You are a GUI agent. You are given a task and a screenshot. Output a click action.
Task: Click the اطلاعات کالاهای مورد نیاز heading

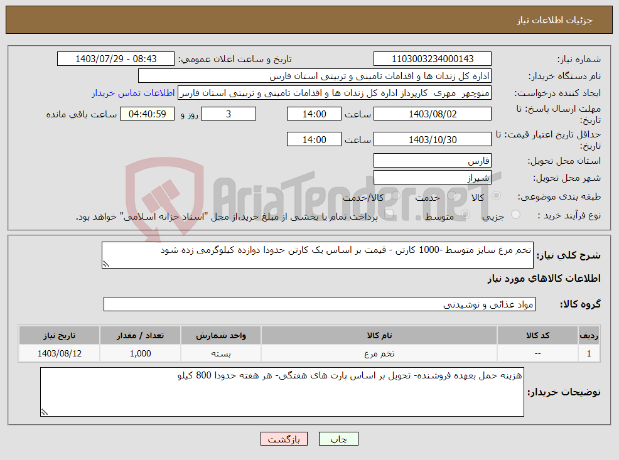pyautogui.click(x=544, y=279)
